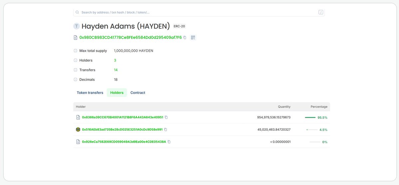Click the 1,000,000,000 HAYDEN supply value
This screenshot has width=399, height=185.
click(133, 51)
